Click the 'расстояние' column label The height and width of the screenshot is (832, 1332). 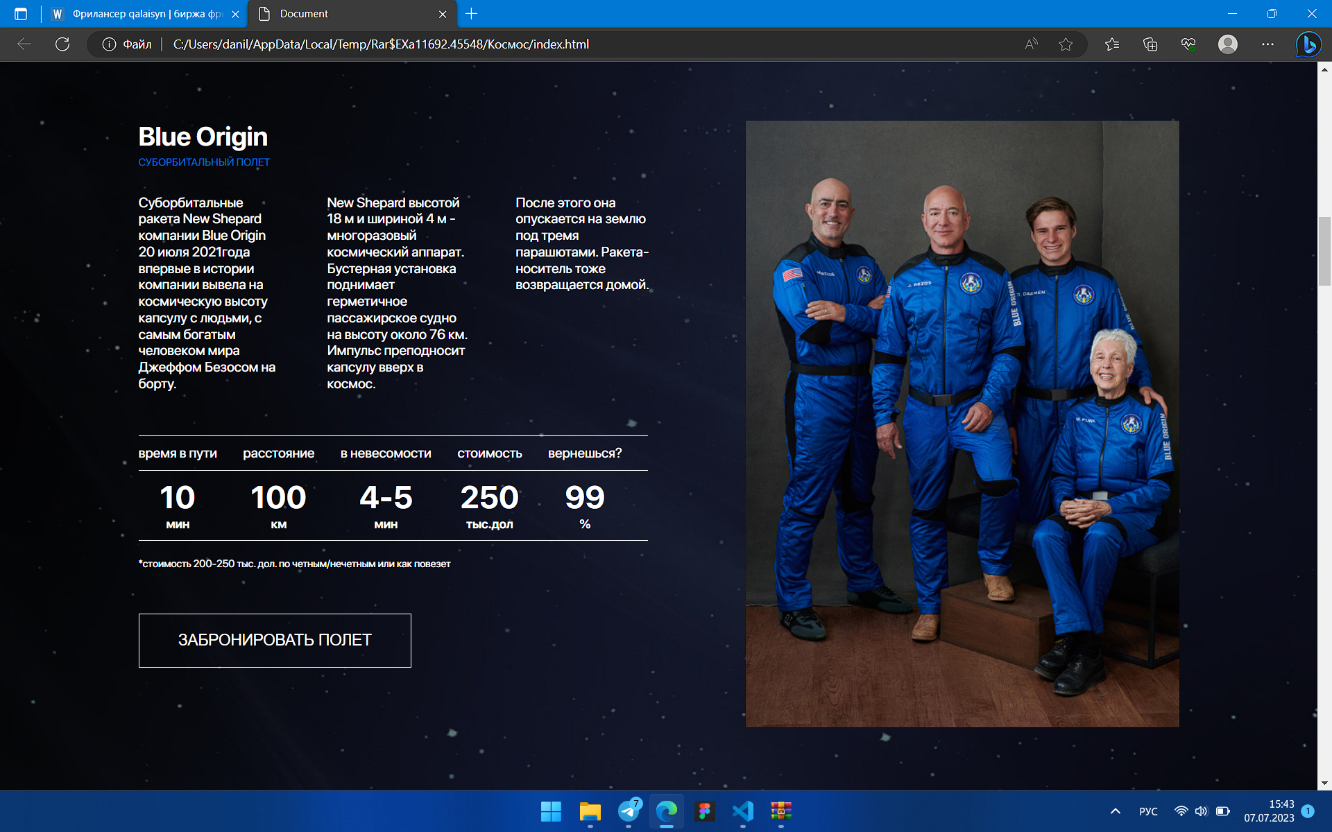[x=279, y=453]
